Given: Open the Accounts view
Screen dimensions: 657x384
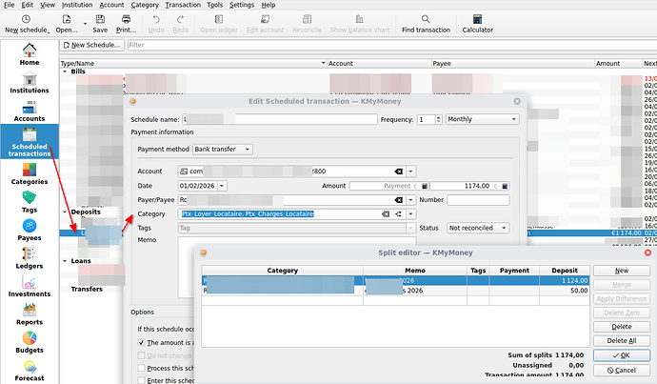Looking at the screenshot, I should coord(30,111).
